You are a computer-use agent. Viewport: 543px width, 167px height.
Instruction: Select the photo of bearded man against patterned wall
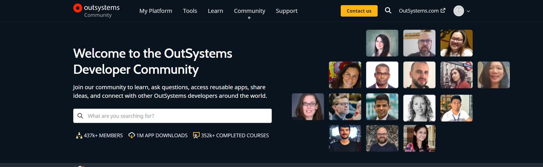click(382, 138)
